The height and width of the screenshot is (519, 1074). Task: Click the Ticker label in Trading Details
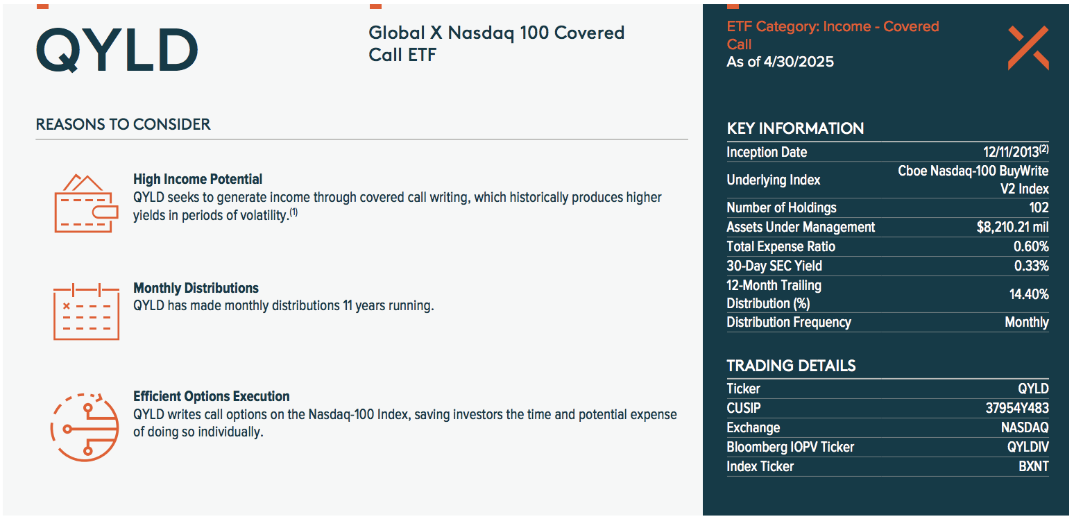[x=743, y=389]
